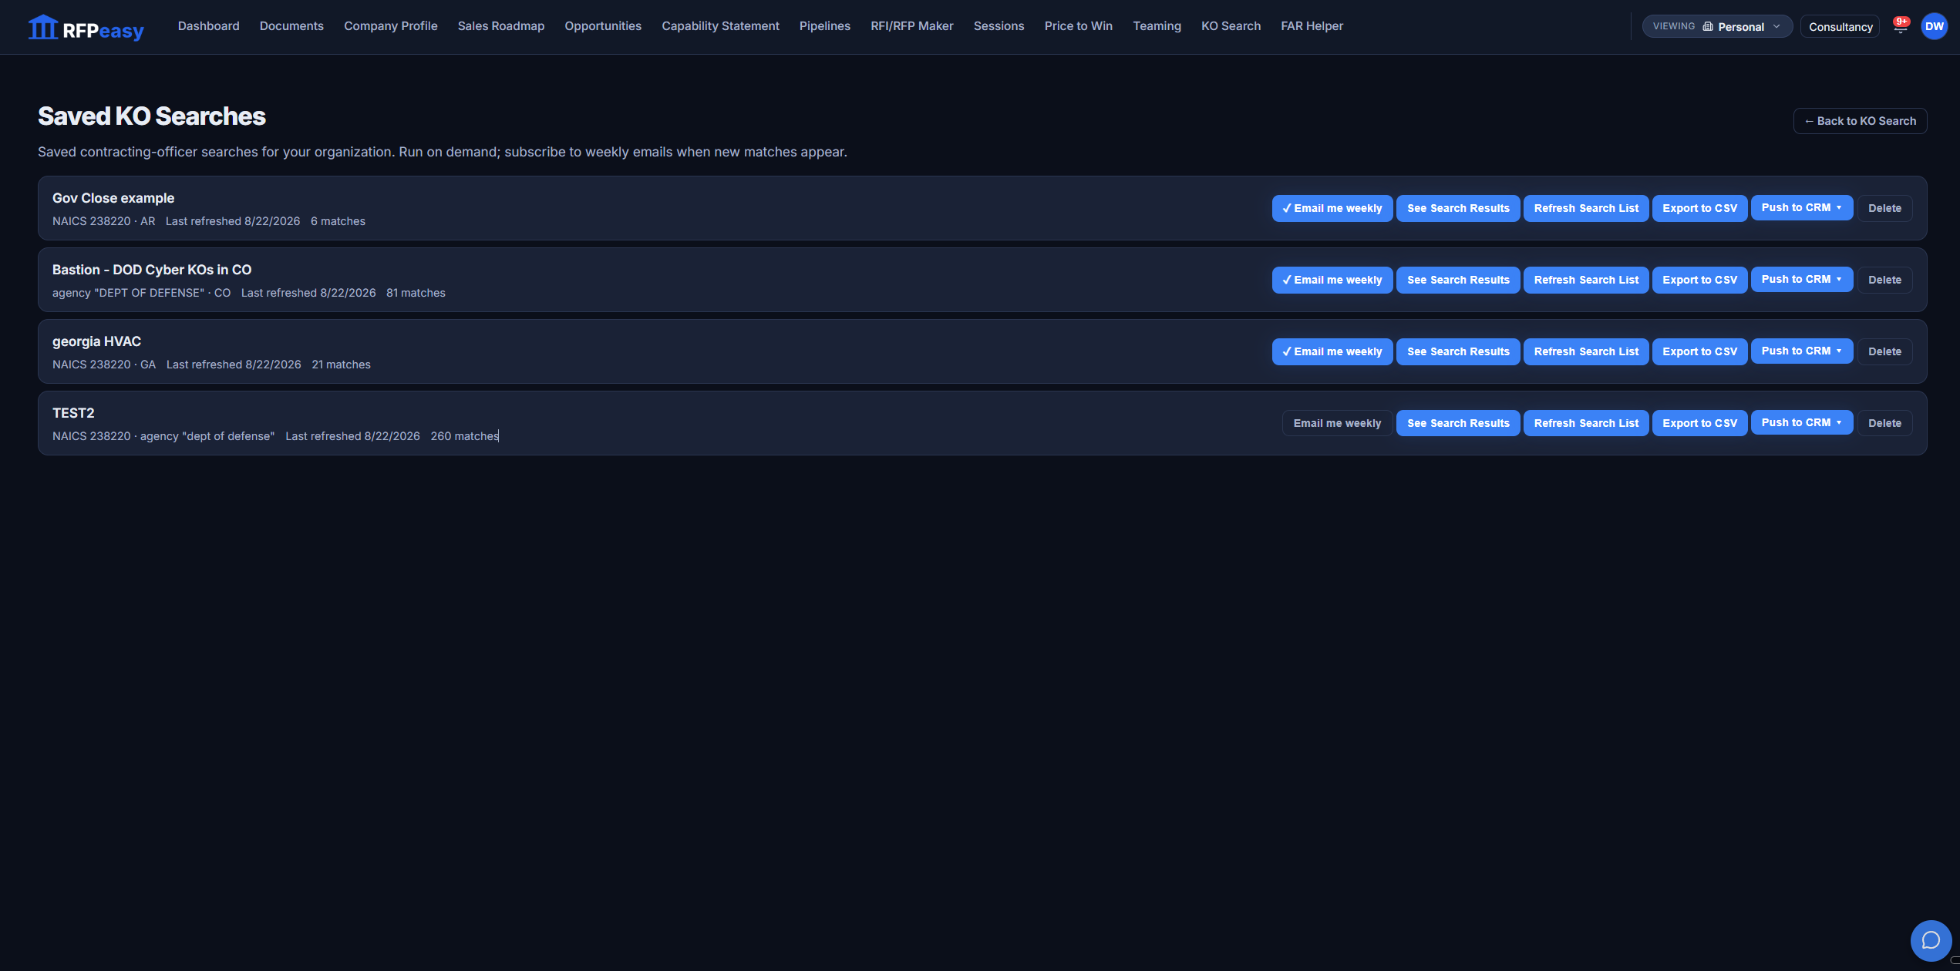Open Push to CRM dropdown for Gov Close example

pyautogui.click(x=1801, y=207)
